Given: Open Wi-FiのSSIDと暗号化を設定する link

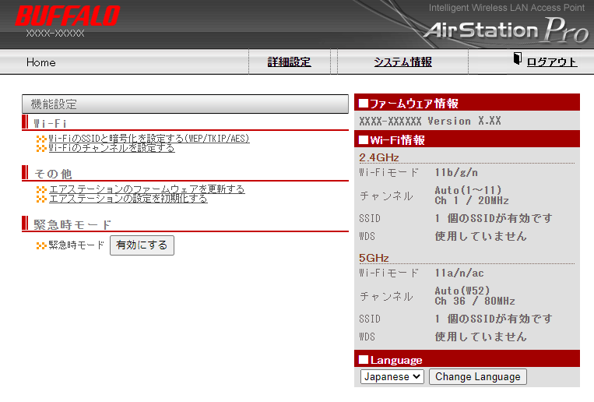Looking at the screenshot, I should pos(149,139).
